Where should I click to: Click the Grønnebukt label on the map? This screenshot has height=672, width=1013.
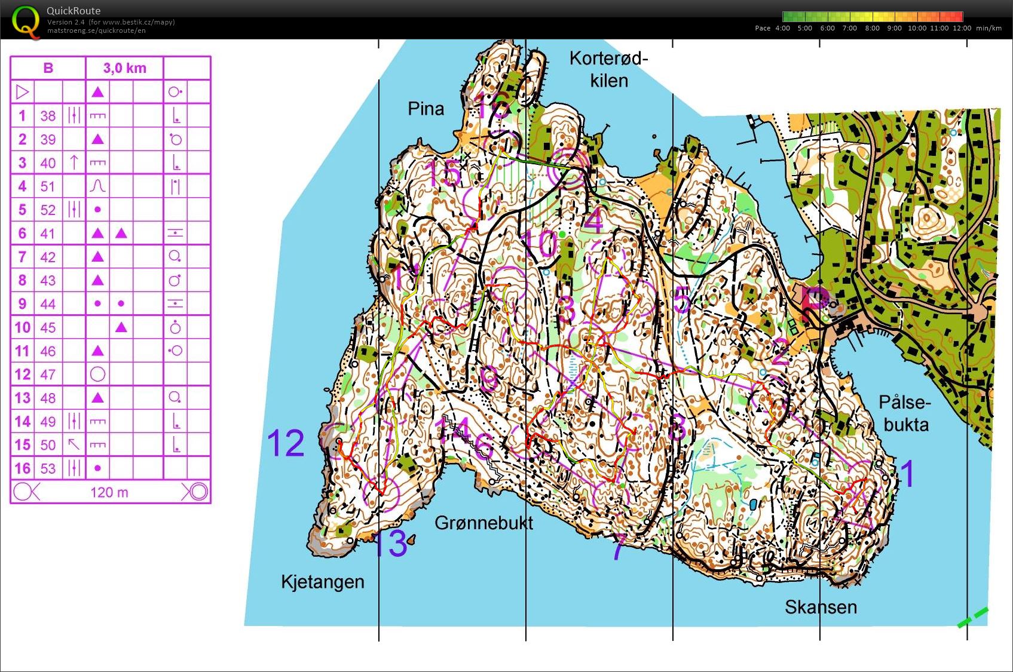[x=483, y=523]
